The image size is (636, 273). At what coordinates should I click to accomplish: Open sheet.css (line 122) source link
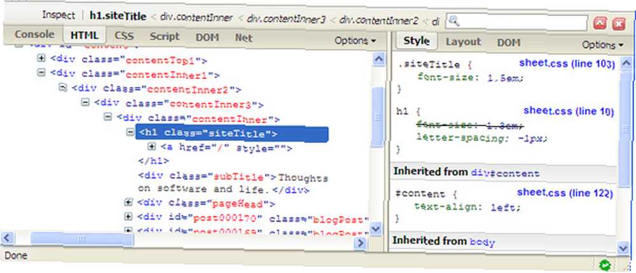(565, 193)
